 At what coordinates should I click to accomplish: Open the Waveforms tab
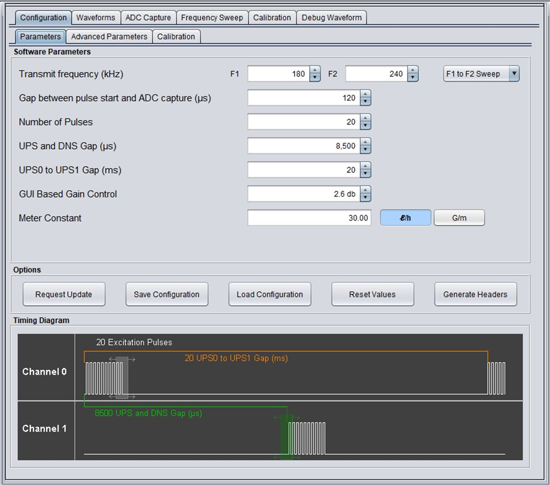coord(96,18)
